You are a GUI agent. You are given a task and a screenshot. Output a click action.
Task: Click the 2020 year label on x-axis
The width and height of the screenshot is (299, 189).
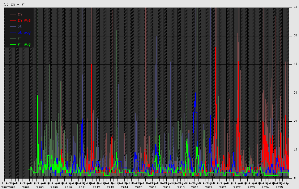click(209, 187)
